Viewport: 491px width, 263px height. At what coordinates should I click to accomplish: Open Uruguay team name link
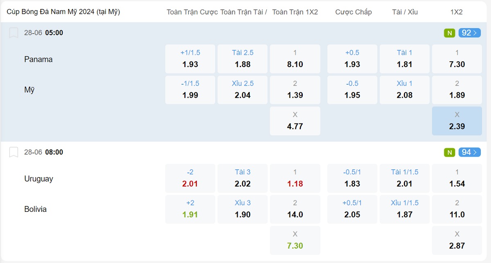pyautogui.click(x=39, y=179)
